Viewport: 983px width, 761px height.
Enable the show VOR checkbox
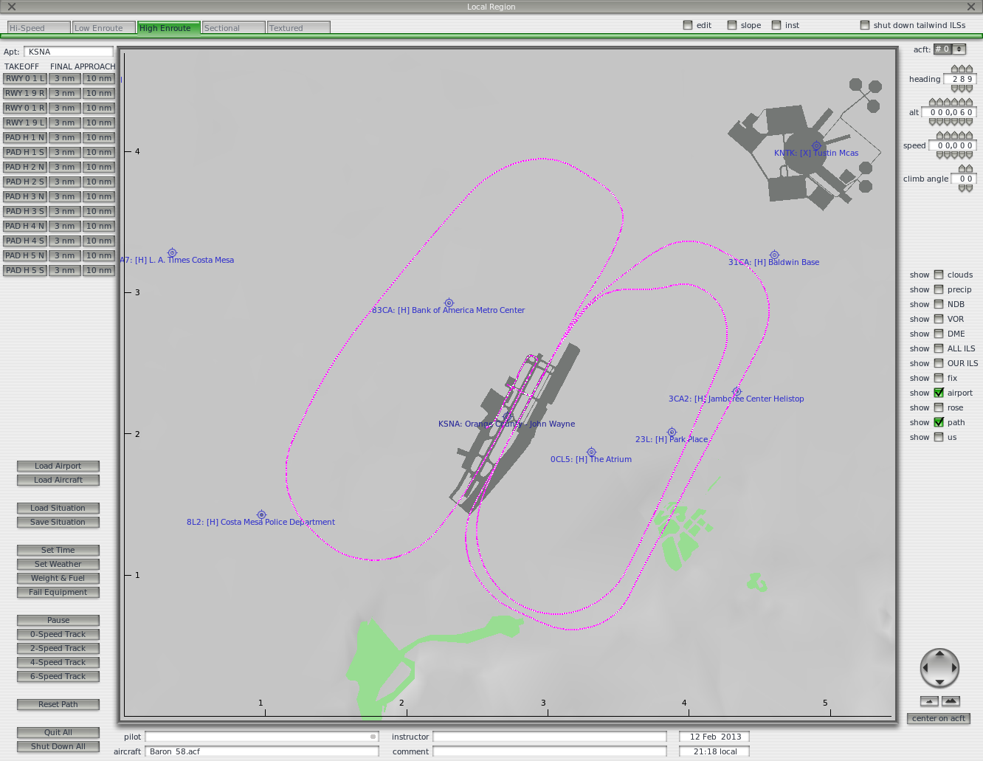click(x=939, y=319)
